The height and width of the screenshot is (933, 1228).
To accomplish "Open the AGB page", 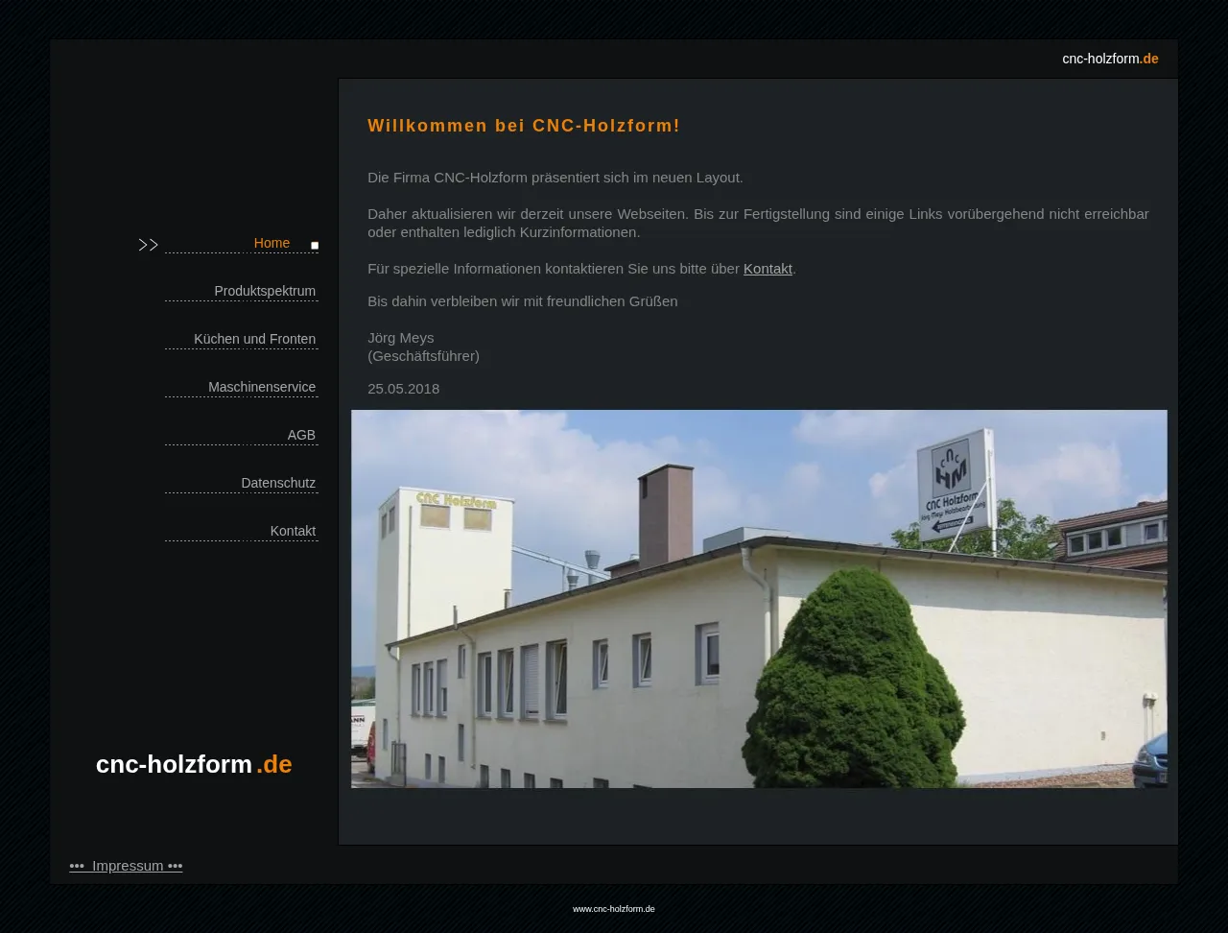I will coord(300,435).
